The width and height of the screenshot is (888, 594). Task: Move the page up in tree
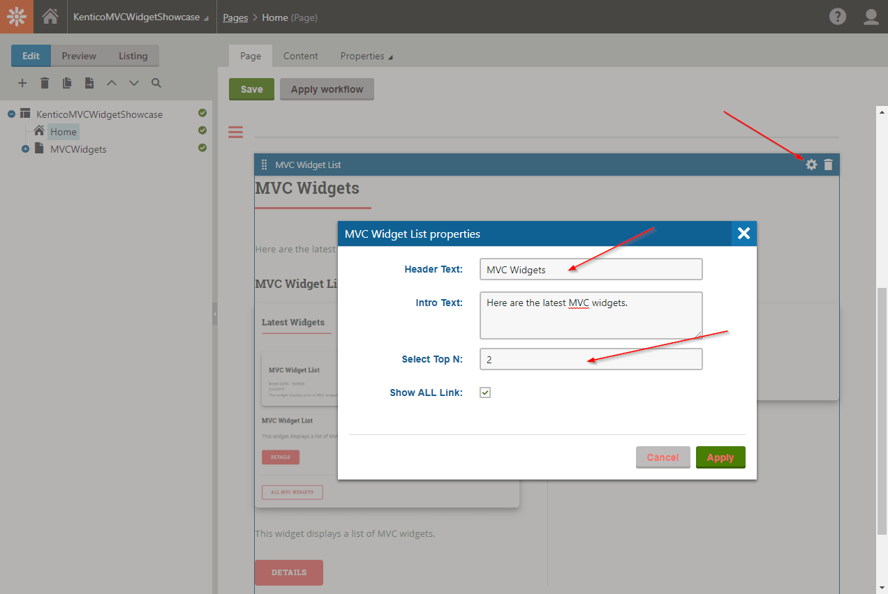pos(112,83)
